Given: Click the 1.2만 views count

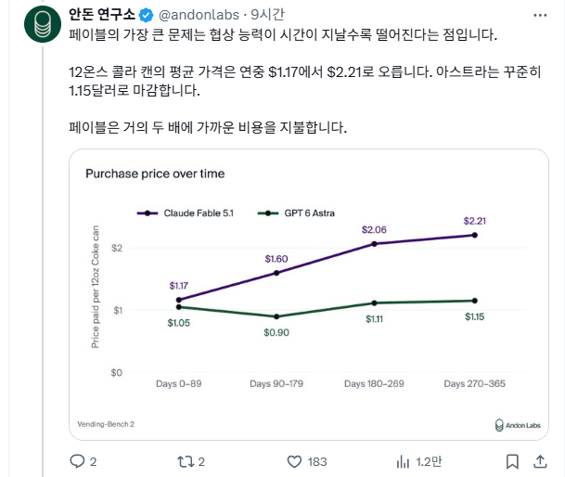Looking at the screenshot, I should 429,461.
